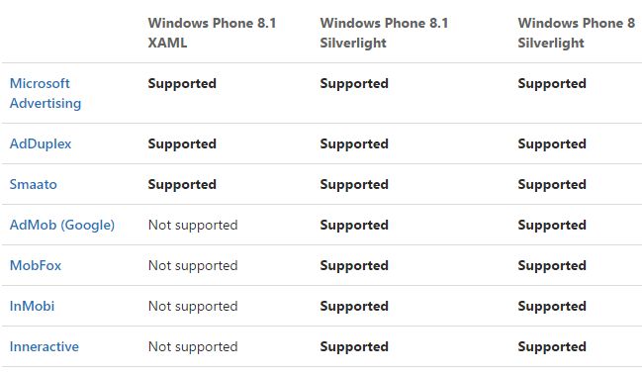Select Smaato's Supported XAML cell

point(182,184)
